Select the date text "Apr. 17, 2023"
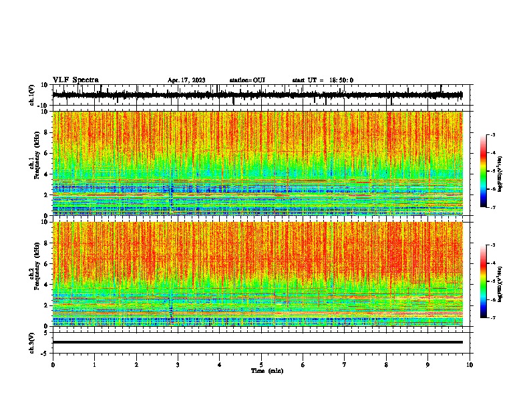 click(186, 80)
